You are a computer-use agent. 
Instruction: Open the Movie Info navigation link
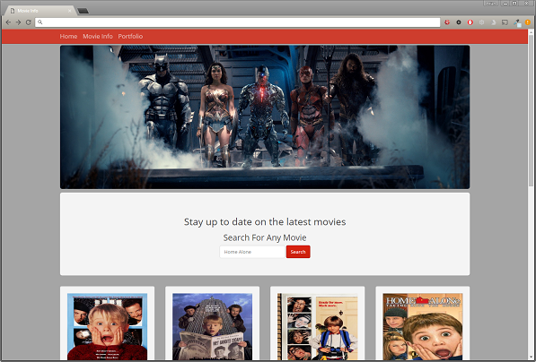tap(98, 36)
